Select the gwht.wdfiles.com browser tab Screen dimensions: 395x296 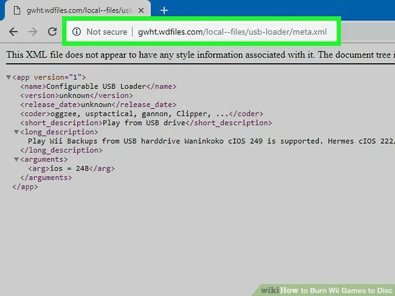[x=78, y=10]
